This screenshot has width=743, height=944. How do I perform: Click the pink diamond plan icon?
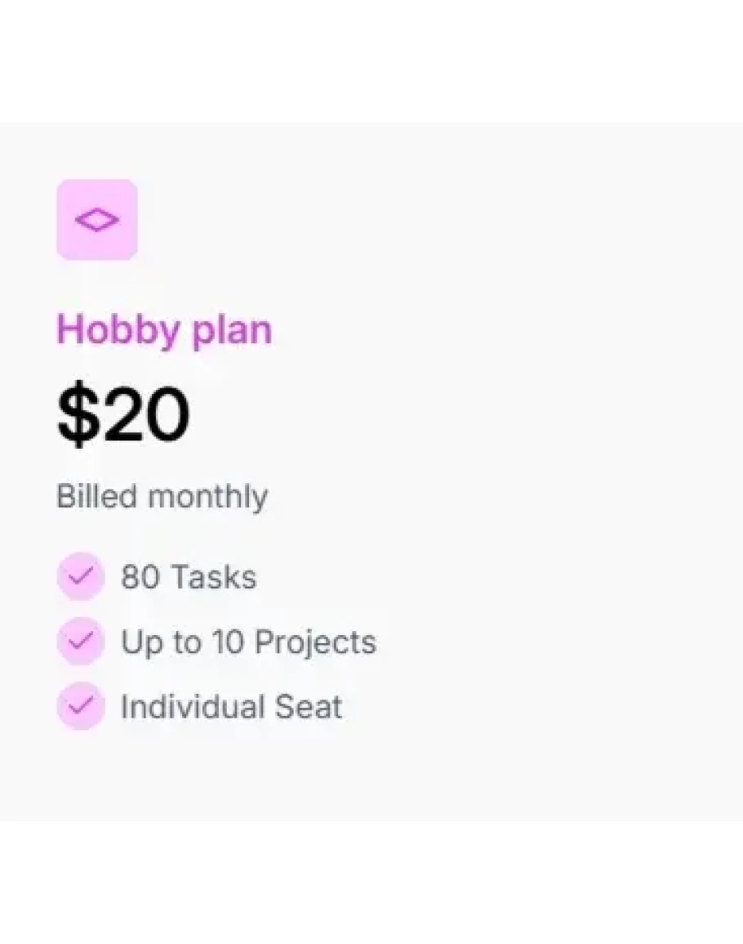click(x=97, y=220)
